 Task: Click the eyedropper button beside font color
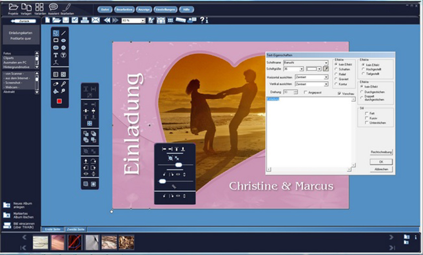[x=326, y=69]
